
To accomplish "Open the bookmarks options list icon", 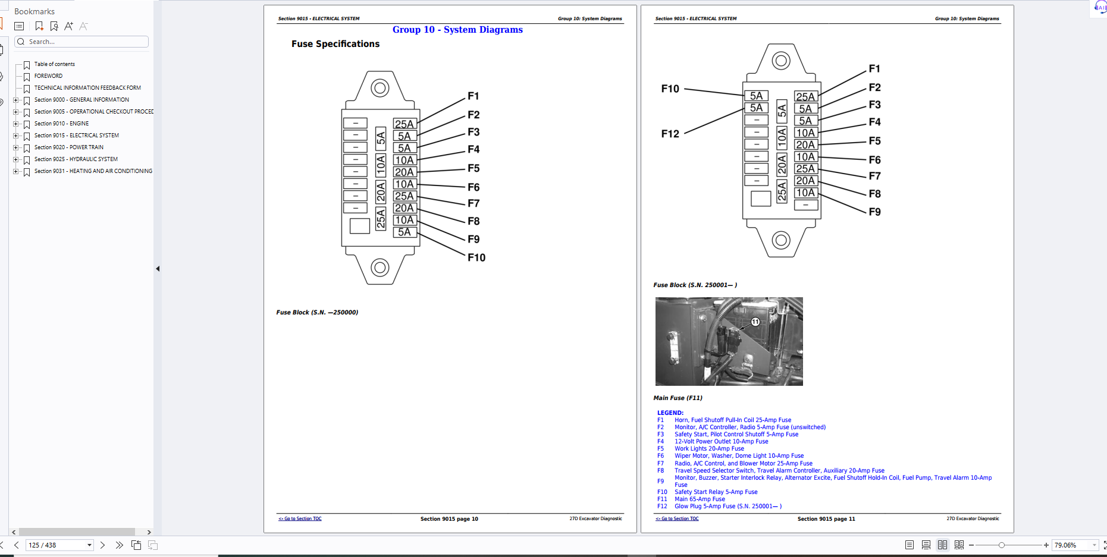I will [19, 26].
